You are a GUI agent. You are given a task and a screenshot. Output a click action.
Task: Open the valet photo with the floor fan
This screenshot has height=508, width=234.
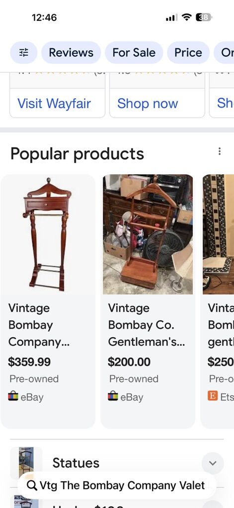148,235
